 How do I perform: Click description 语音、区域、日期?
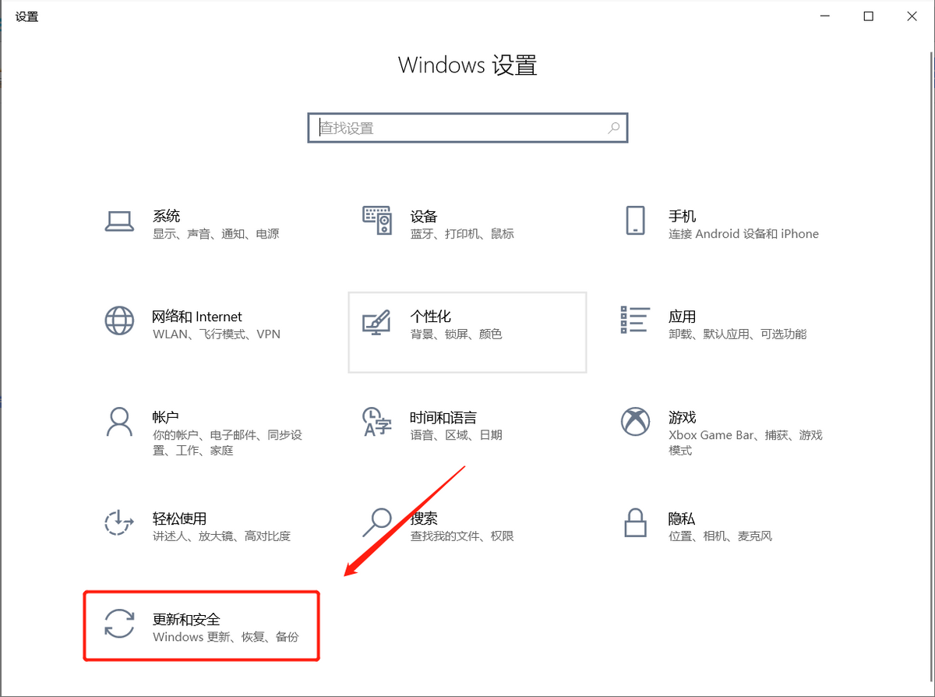point(456,435)
